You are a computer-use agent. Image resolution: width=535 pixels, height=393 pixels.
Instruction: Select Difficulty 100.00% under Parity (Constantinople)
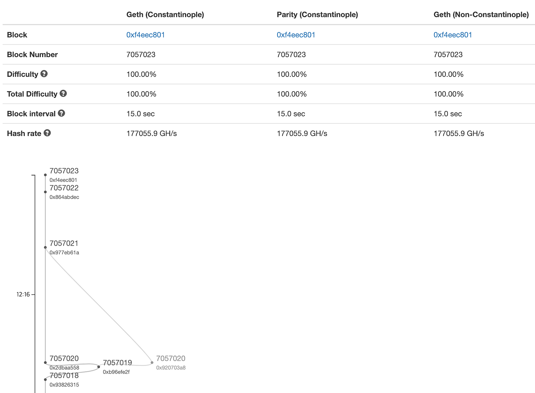click(292, 74)
